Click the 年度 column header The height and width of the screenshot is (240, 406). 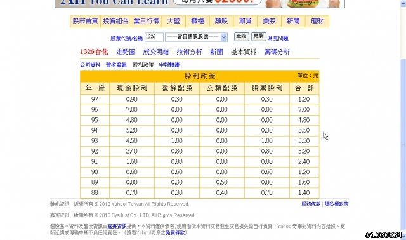[x=95, y=88]
